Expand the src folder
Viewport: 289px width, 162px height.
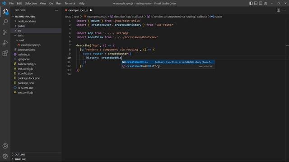coord(36,31)
